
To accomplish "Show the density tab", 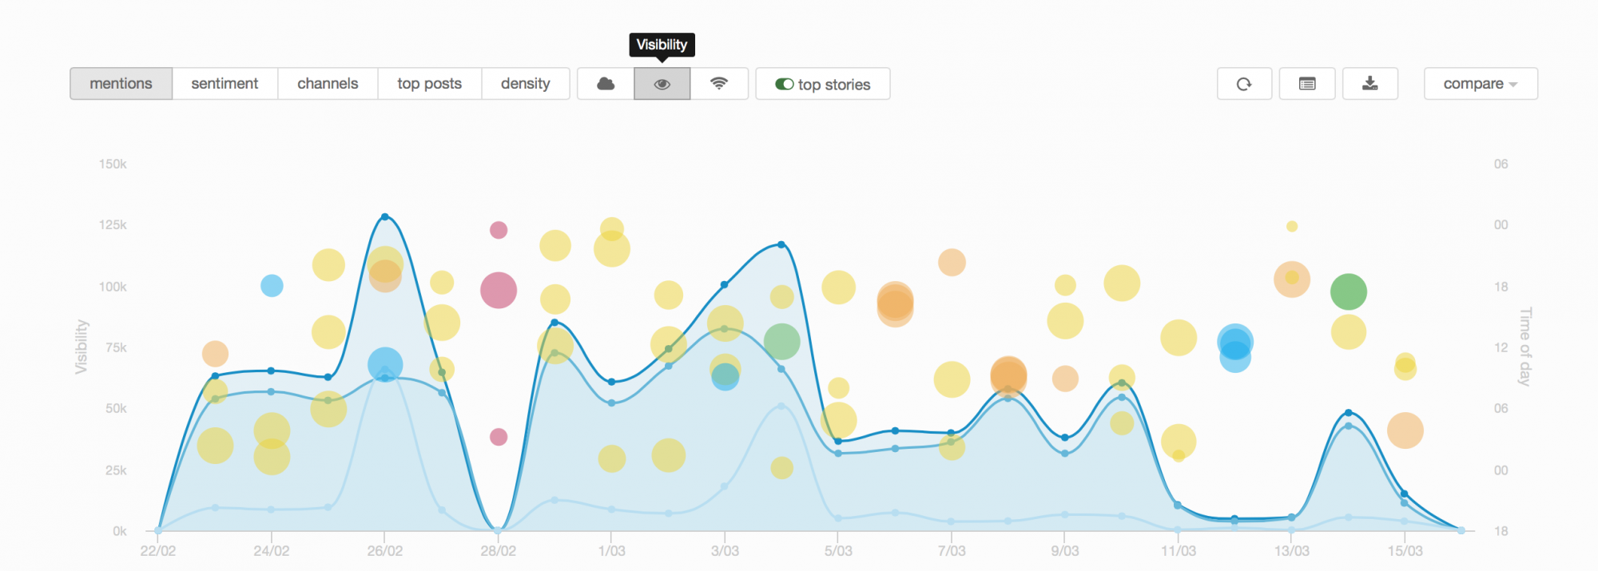I will [x=525, y=84].
